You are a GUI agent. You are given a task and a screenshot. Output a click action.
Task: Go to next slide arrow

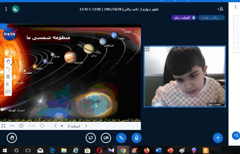click(86, 126)
